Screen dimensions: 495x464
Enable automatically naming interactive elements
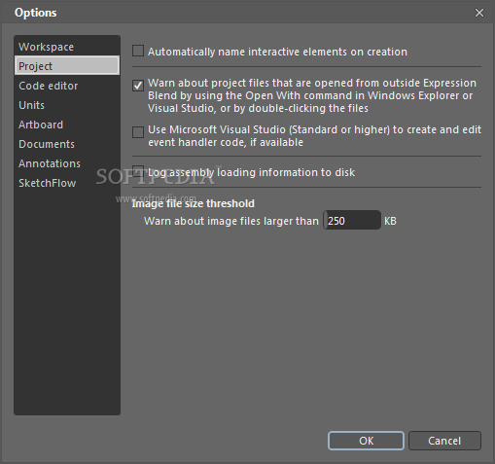point(138,51)
